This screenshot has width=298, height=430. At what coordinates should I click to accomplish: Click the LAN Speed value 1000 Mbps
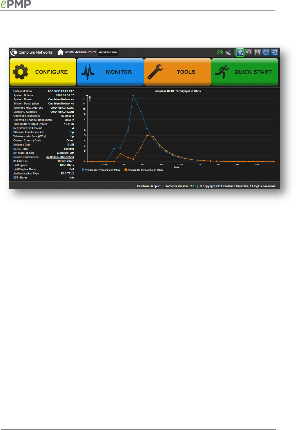[67, 165]
